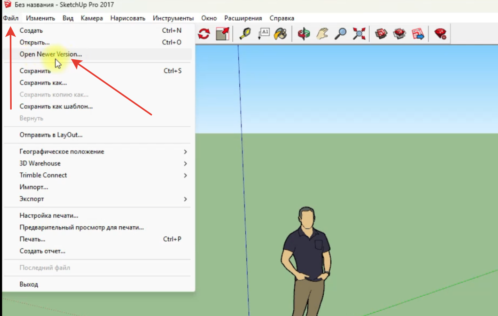Select the Tape Measure tool
Image resolution: width=498 pixels, height=316 pixels.
[x=245, y=34]
